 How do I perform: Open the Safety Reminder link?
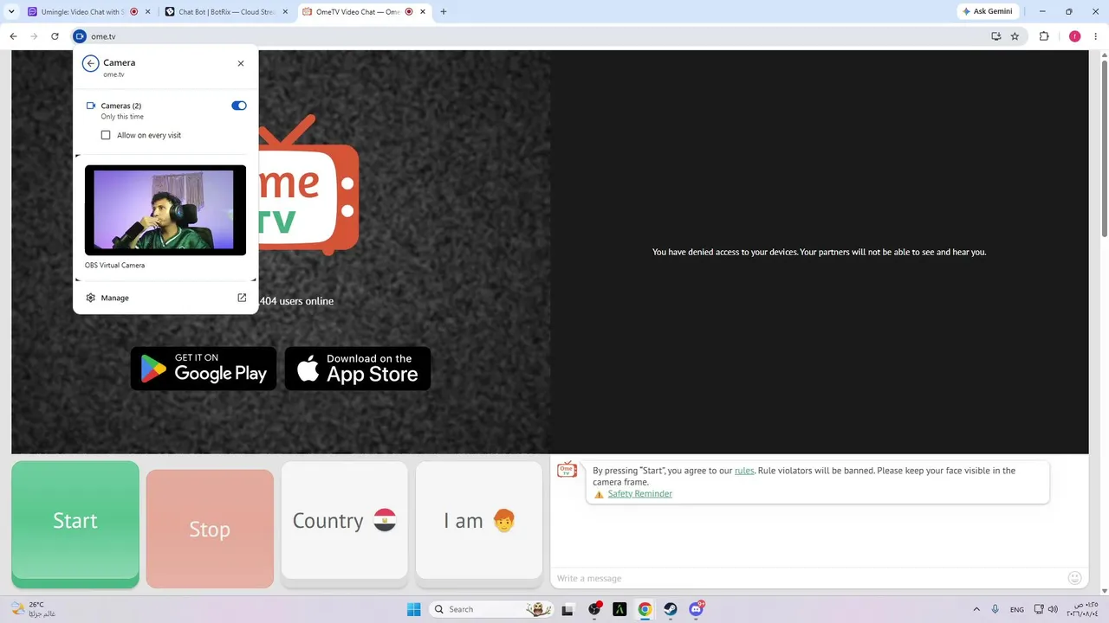[639, 494]
